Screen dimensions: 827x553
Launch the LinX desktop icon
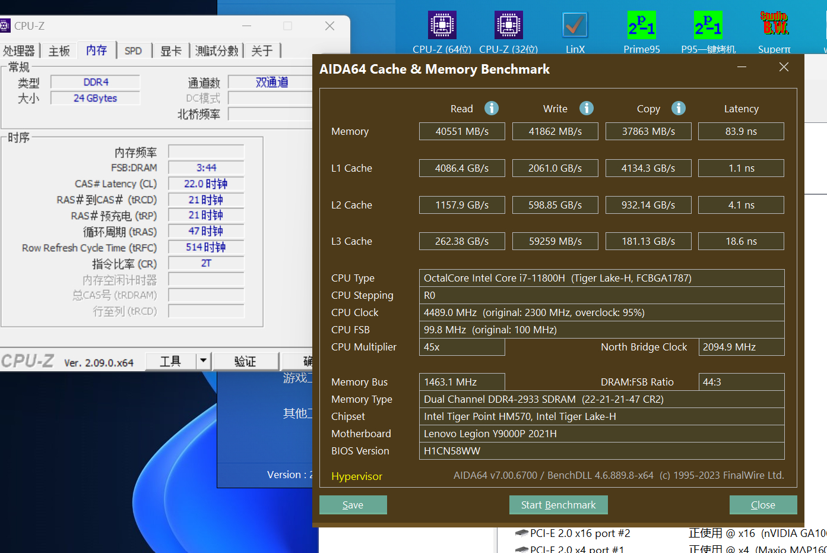575,33
